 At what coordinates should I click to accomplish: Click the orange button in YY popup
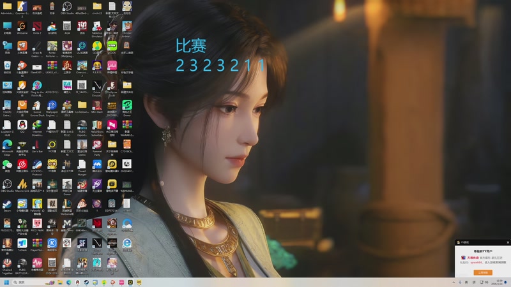point(483,272)
